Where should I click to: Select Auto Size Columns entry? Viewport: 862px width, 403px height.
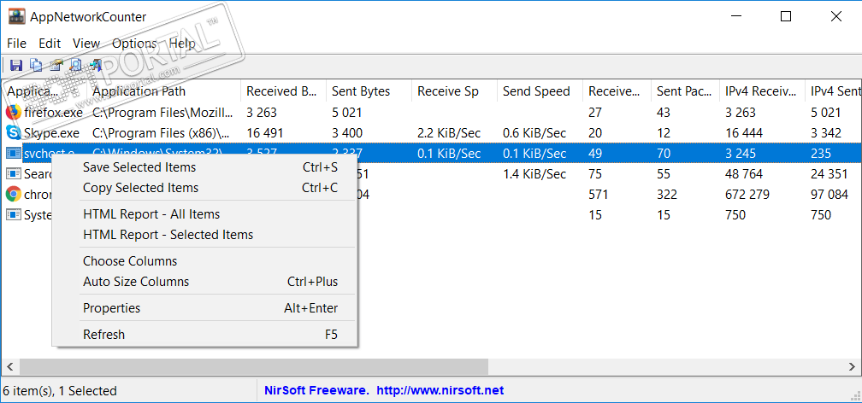tap(136, 282)
